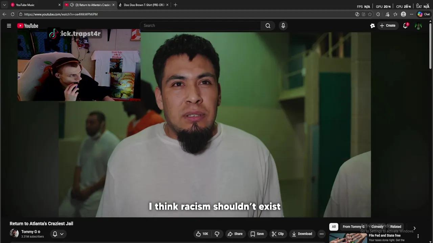This screenshot has width=433, height=243.
Task: Dislike the video with thumbs down
Action: (217, 234)
